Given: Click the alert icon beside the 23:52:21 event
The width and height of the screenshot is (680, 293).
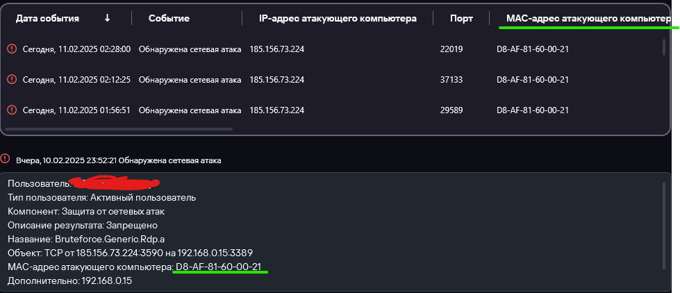Looking at the screenshot, I should pos(6,160).
